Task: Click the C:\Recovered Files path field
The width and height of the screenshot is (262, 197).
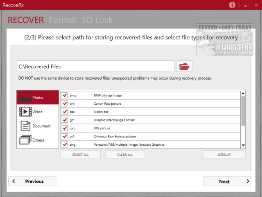Action: pyautogui.click(x=95, y=66)
